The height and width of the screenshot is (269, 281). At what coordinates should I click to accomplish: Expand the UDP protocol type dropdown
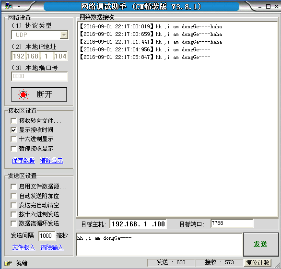[x=64, y=35]
